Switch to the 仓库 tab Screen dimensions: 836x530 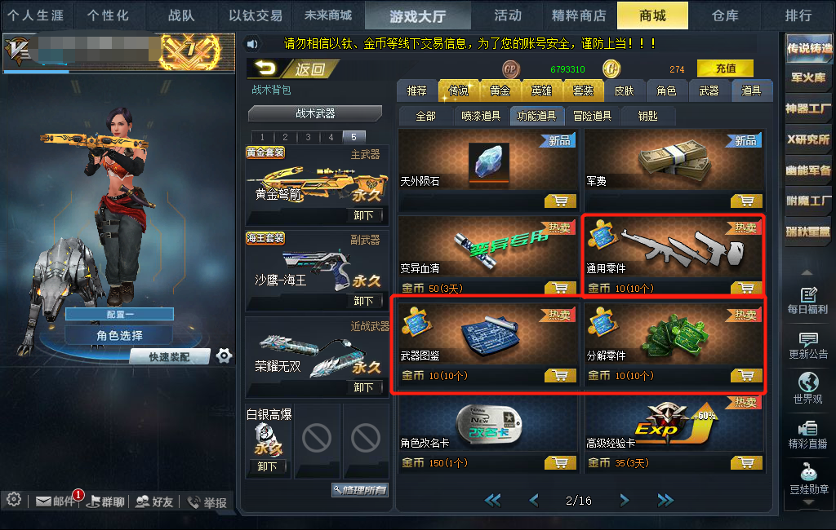pos(725,15)
